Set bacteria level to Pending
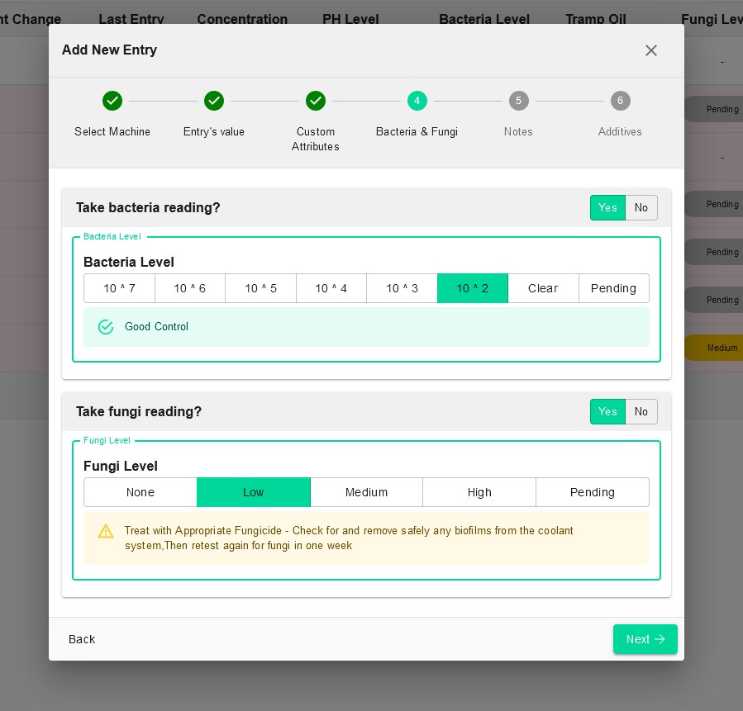This screenshot has height=711, width=743. [x=613, y=288]
